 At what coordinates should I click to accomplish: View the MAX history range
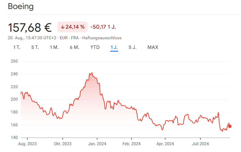click(x=153, y=47)
